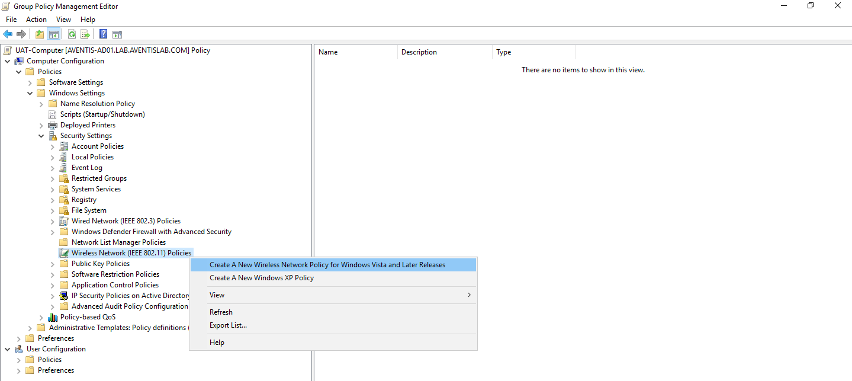Click the Description column header
852x381 pixels.
pyautogui.click(x=419, y=52)
